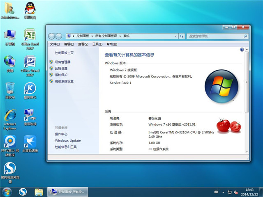Expand the address bar history dropdown

176,36
